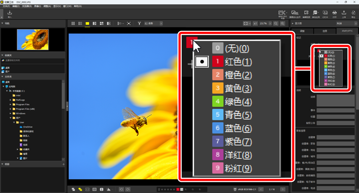Click the zoom-in magnifier icon
Screen dimensions: 359x193
tap(283, 24)
